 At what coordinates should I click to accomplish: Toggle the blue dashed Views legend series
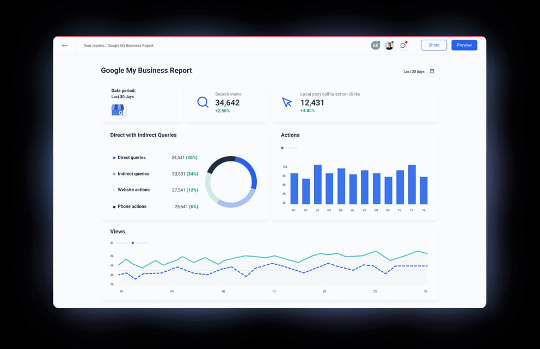[x=140, y=243]
